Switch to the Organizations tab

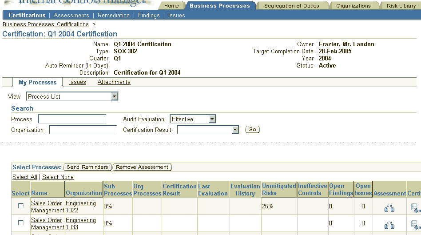353,6
